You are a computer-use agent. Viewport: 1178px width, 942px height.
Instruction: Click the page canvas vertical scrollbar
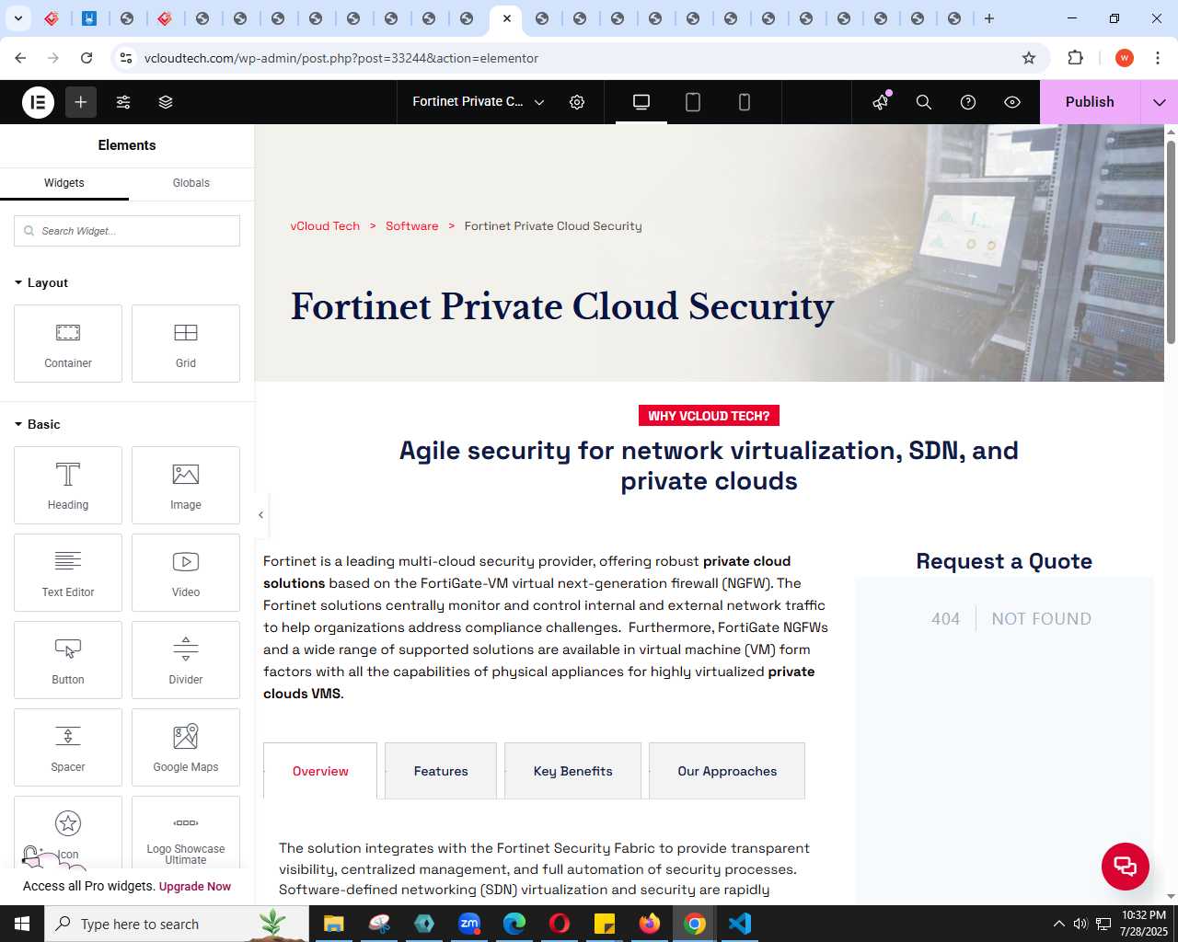(x=1171, y=243)
